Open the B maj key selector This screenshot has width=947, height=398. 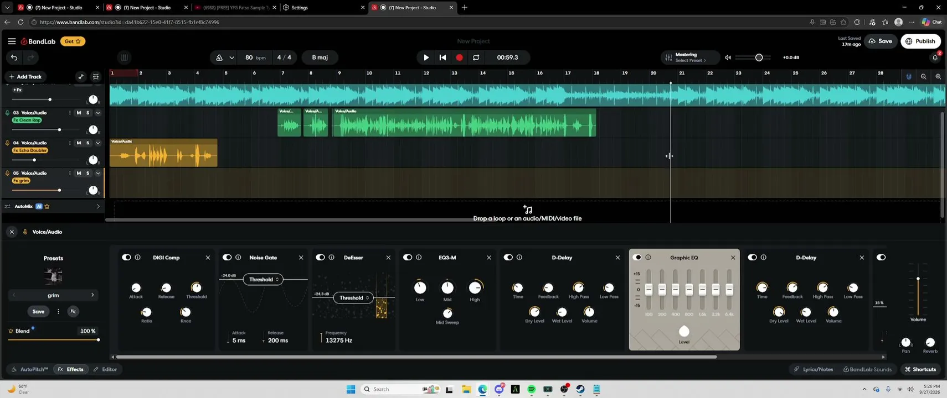point(320,57)
